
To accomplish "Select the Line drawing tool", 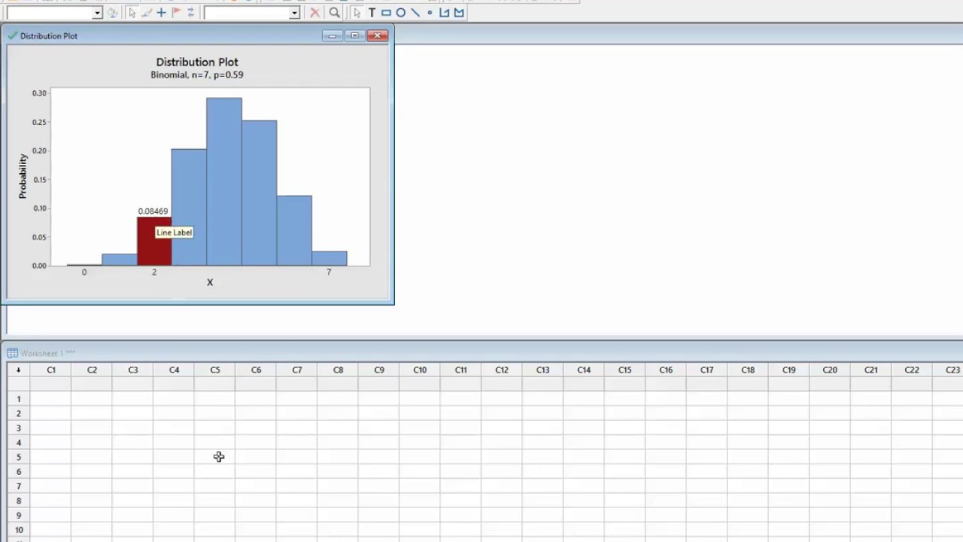I will coord(415,13).
